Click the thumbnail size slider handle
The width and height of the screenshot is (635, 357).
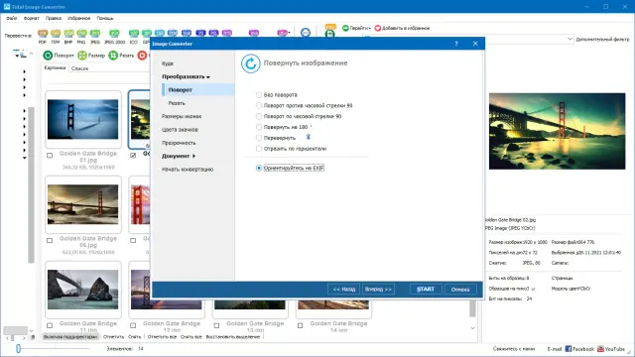18,348
